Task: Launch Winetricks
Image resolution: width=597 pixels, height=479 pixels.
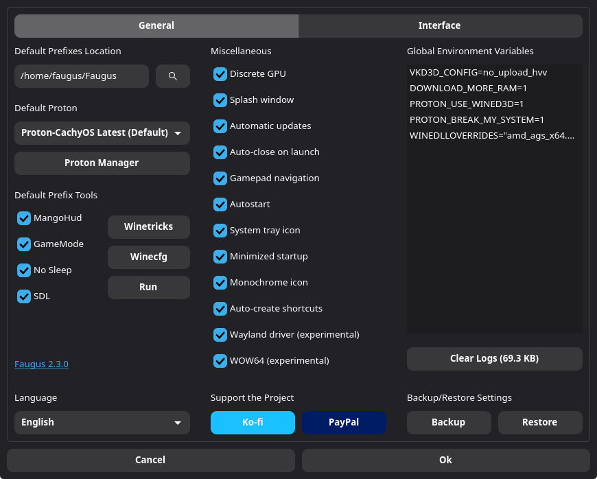Action: [148, 227]
